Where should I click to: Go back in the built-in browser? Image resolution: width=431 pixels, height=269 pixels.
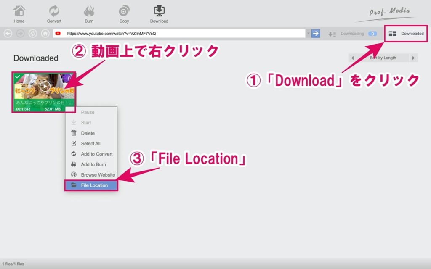click(x=8, y=34)
